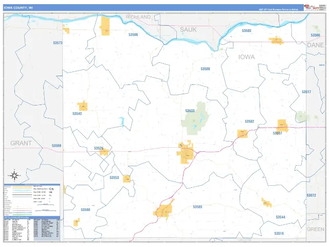This screenshot has height=247, width=329.
Task: Click the ZIP code index table
Action: click(32, 229)
